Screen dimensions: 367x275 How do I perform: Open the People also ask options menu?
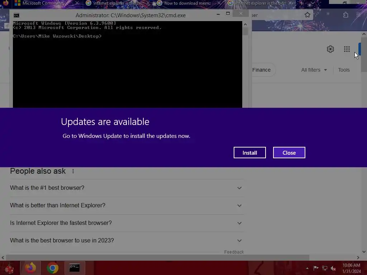coord(73,171)
